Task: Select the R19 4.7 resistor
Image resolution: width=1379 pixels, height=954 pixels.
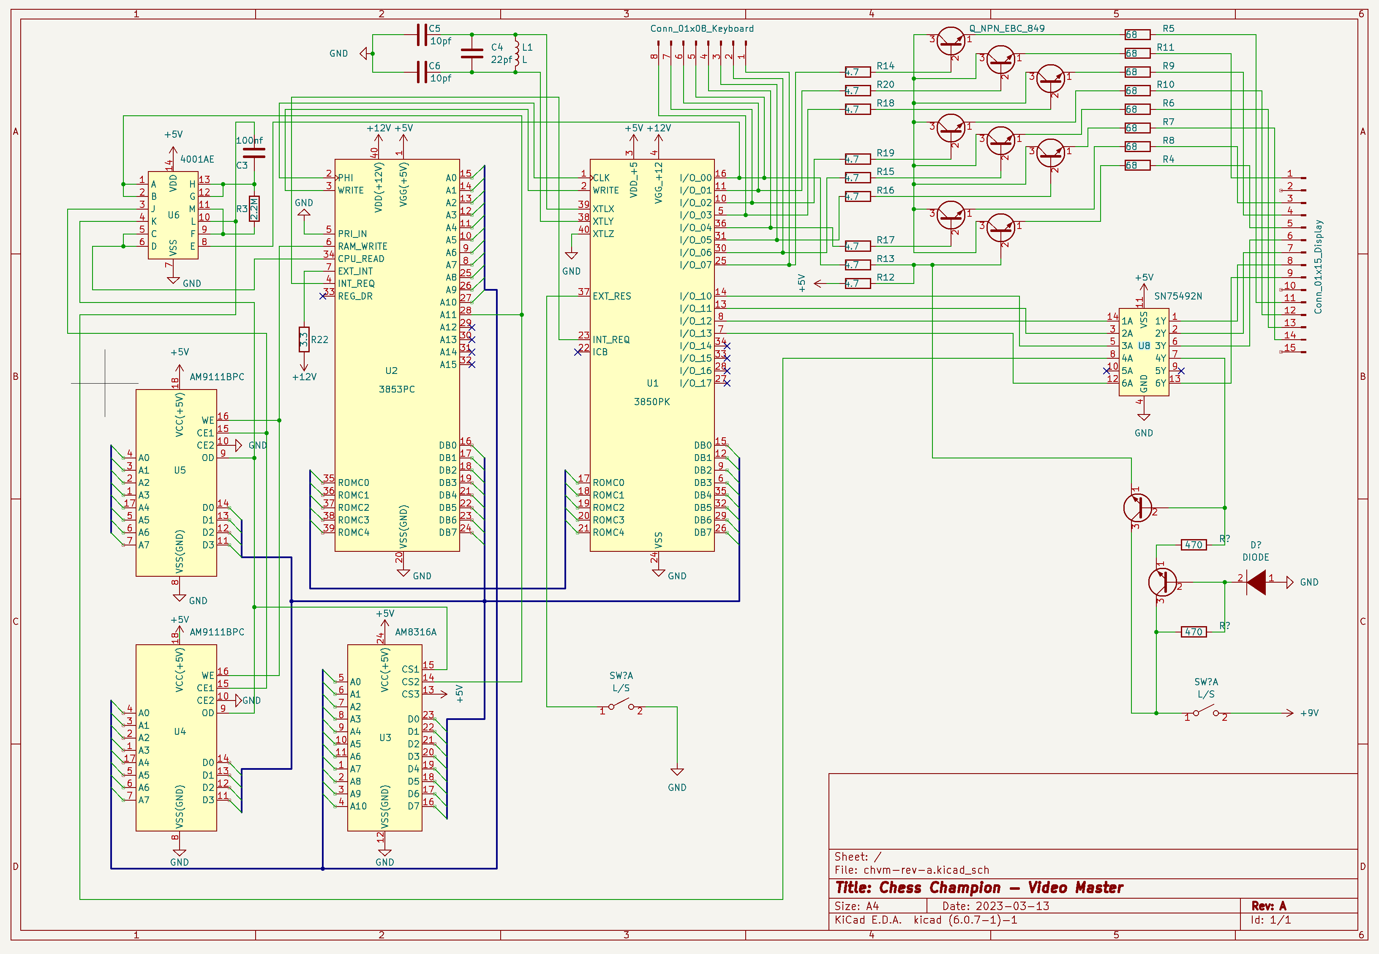Action: [857, 159]
